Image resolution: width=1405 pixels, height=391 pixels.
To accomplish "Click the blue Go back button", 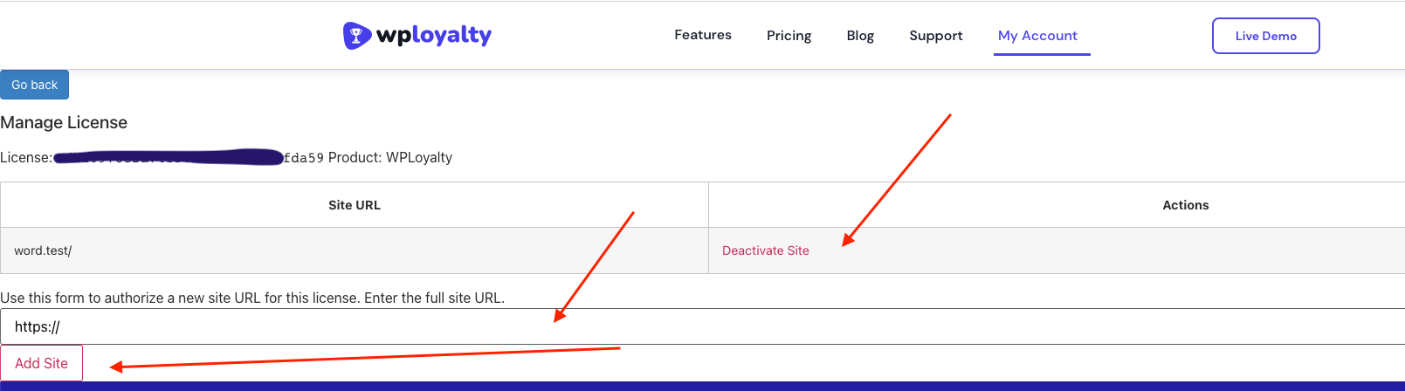I will (x=34, y=85).
